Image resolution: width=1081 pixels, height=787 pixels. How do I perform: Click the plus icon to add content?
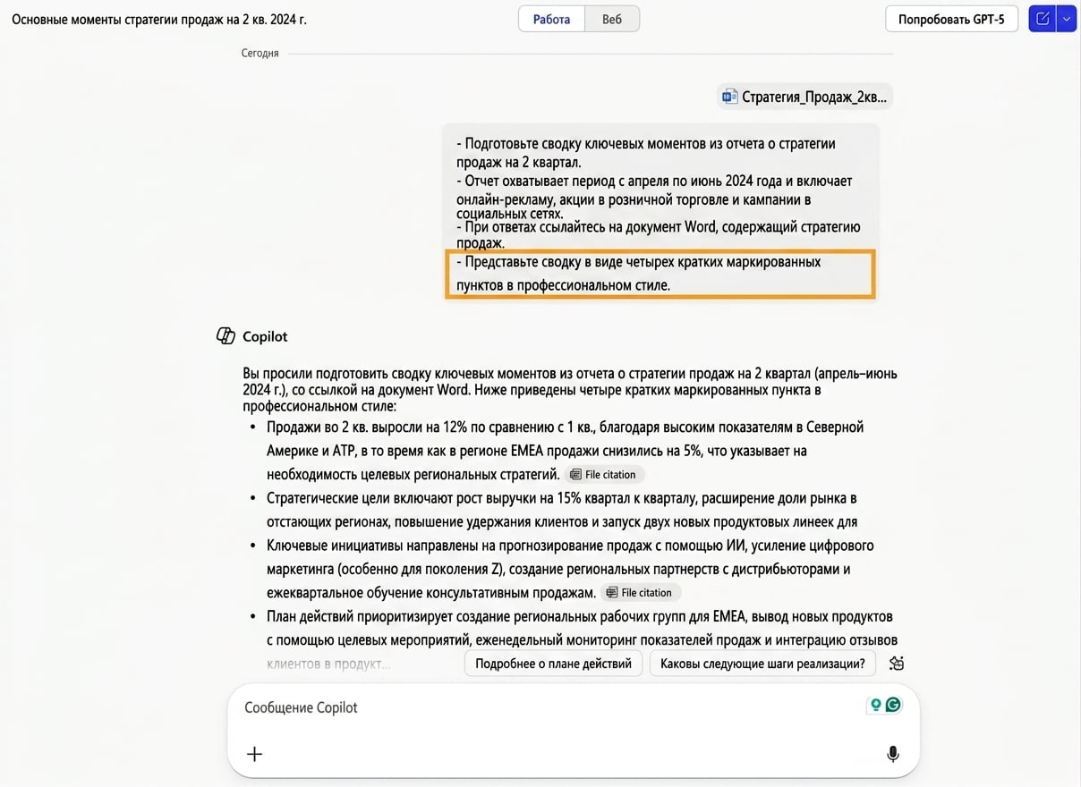point(254,754)
